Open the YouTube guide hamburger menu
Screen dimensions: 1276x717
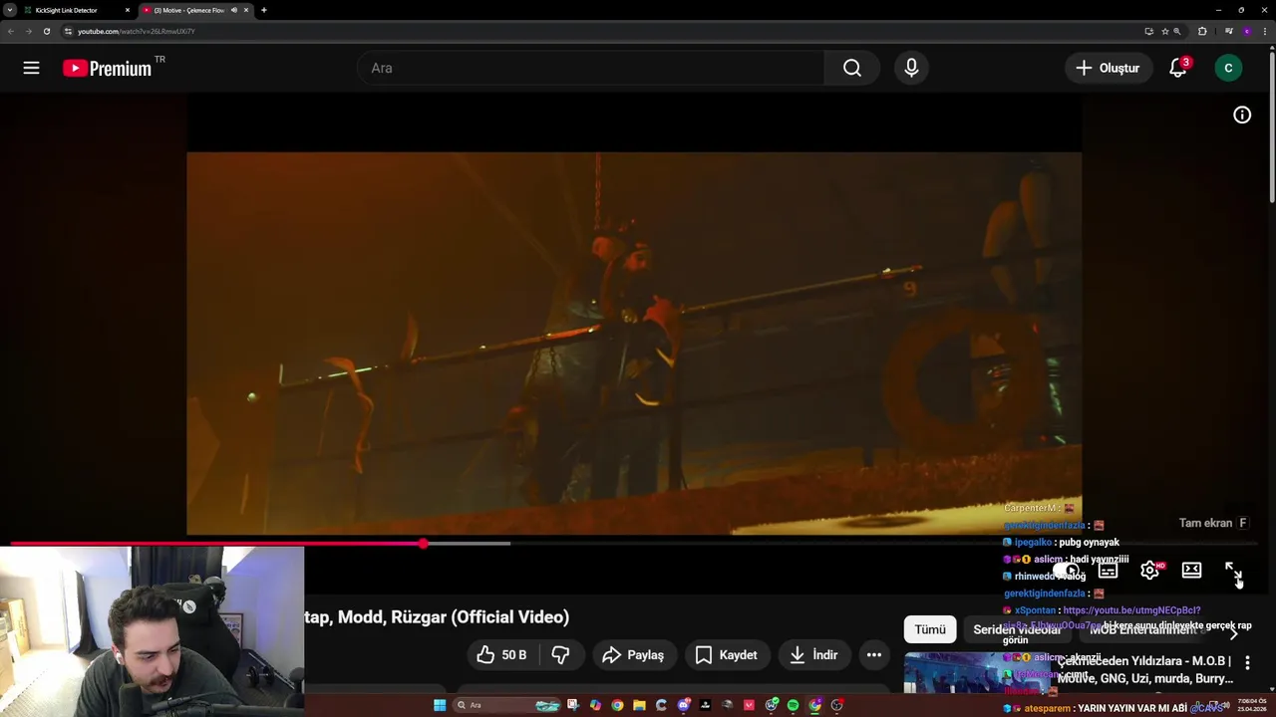pyautogui.click(x=31, y=68)
